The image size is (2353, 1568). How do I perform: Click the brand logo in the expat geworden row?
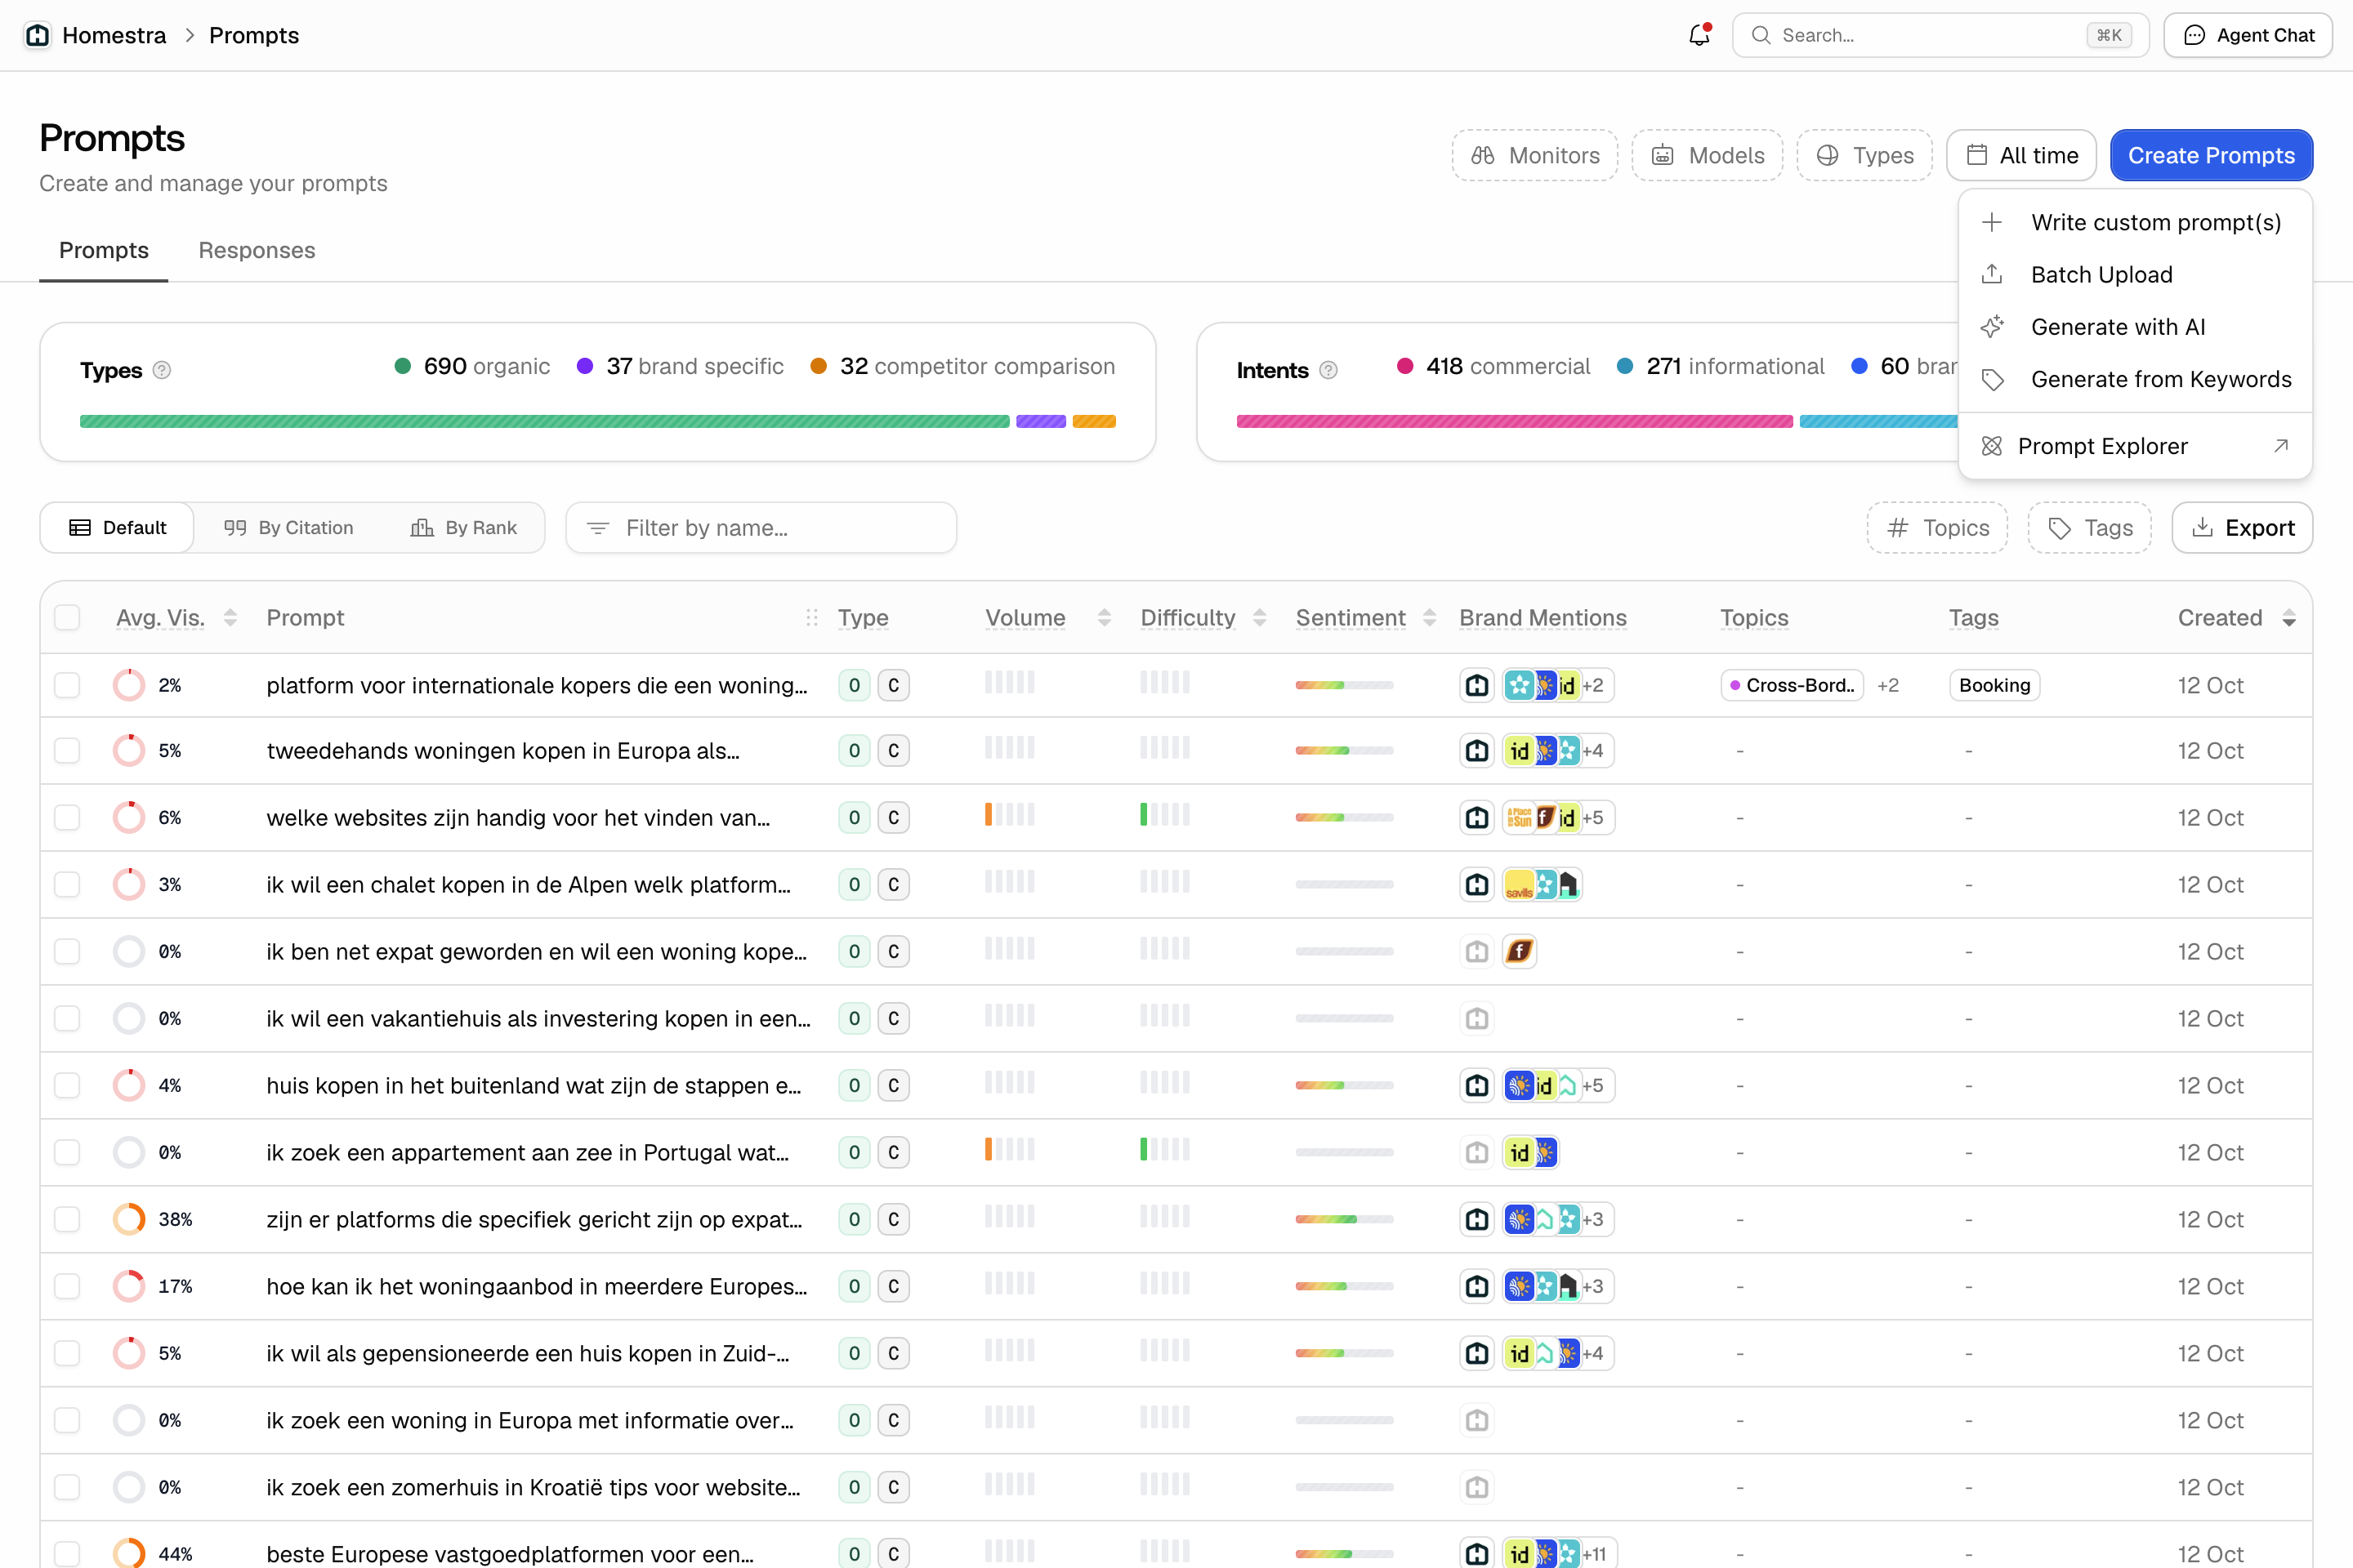[1519, 951]
